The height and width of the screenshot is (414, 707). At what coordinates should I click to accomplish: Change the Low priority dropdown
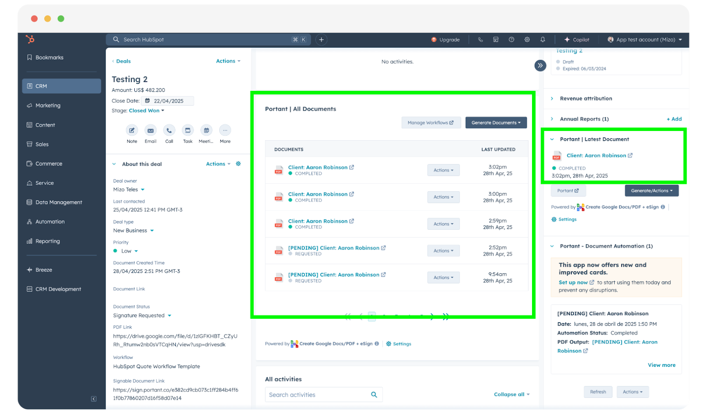tap(126, 251)
